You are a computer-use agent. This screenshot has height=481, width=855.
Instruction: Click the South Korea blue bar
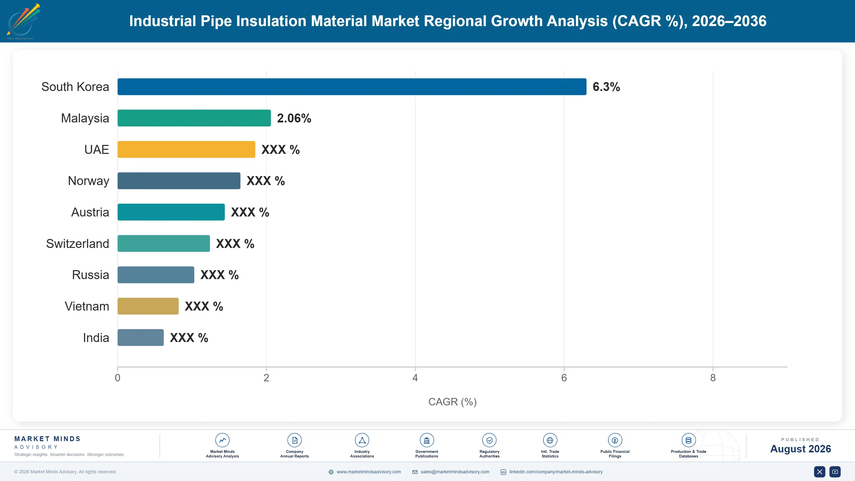pyautogui.click(x=352, y=87)
